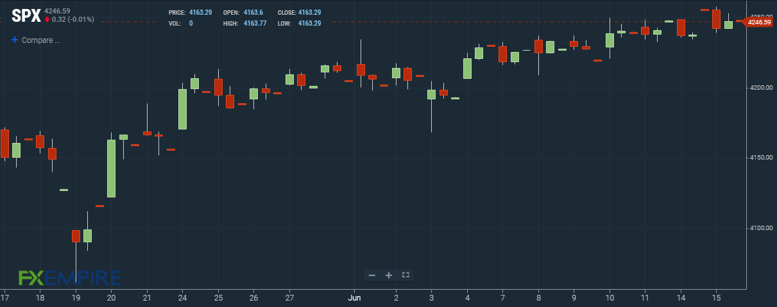777x307 pixels.
Task: Click the Jun label on time axis
Action: click(354, 298)
